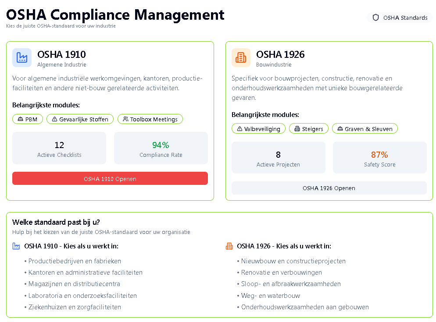Click 'Ziekenhuizen en zorgfaciliteiten' list item
The image size is (436, 322).
[x=75, y=307]
